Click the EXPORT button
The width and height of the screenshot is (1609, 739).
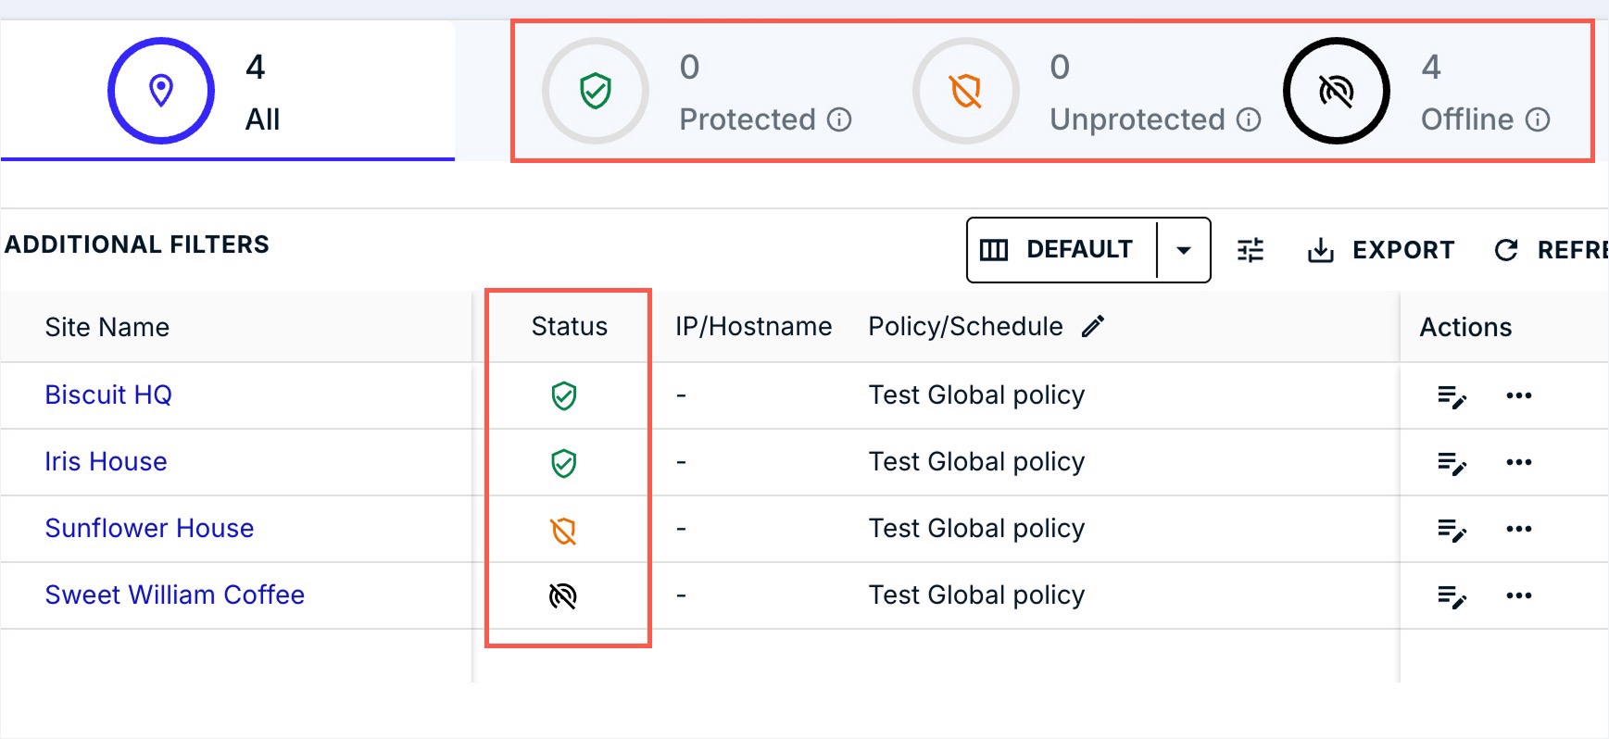pos(1380,250)
